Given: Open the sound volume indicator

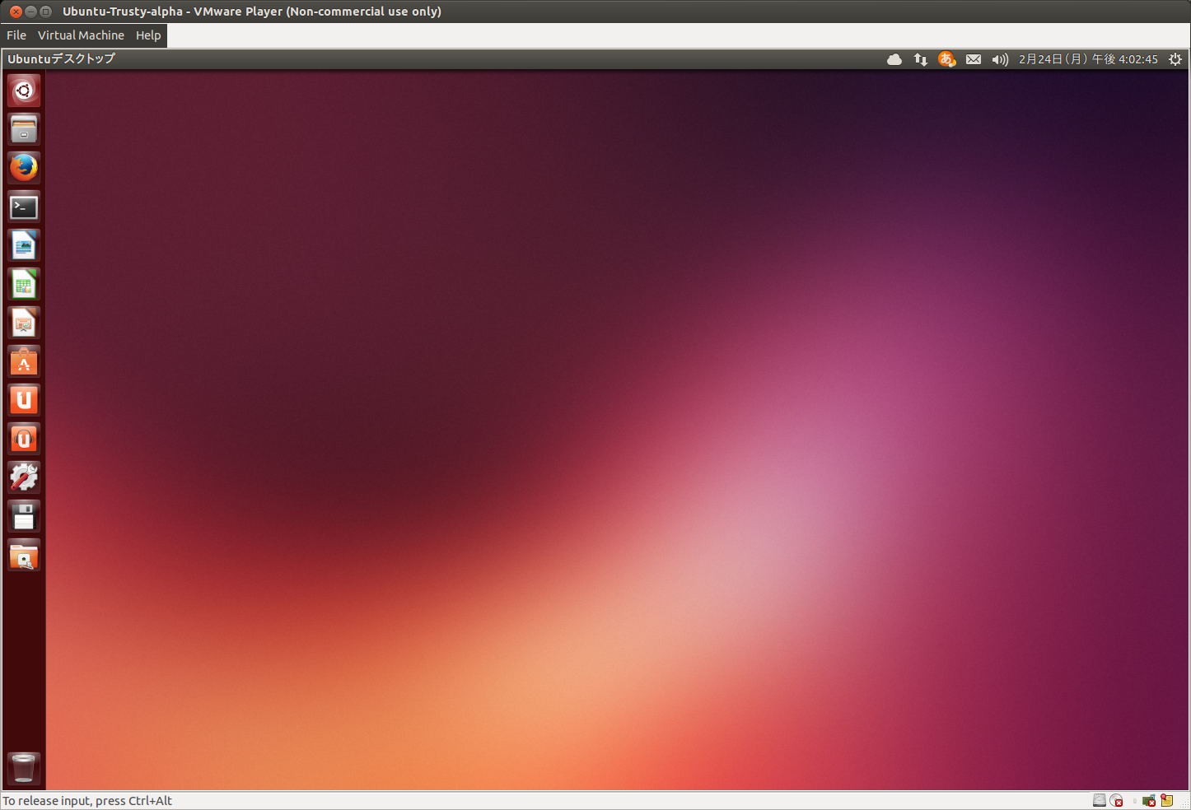Looking at the screenshot, I should [x=1000, y=59].
